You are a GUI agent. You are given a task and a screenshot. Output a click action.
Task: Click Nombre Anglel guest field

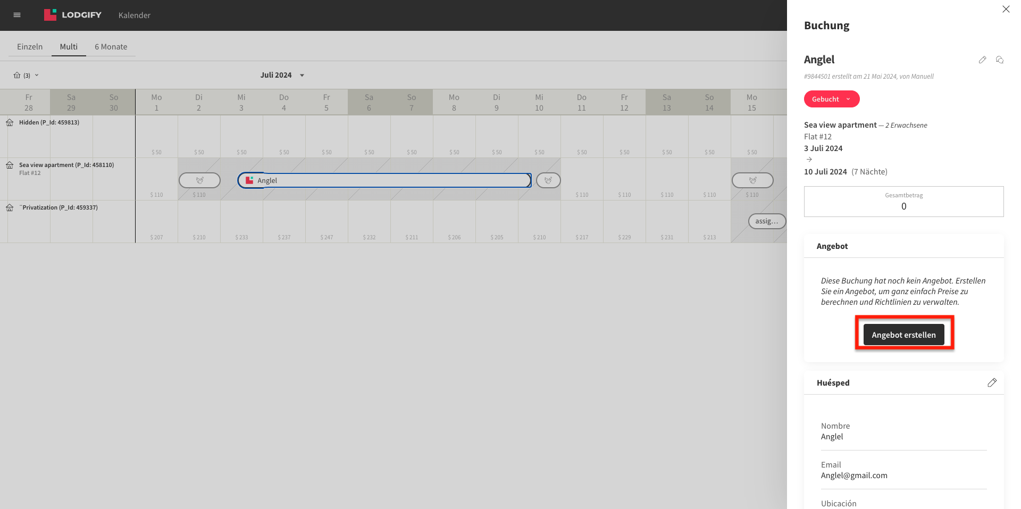click(x=903, y=431)
